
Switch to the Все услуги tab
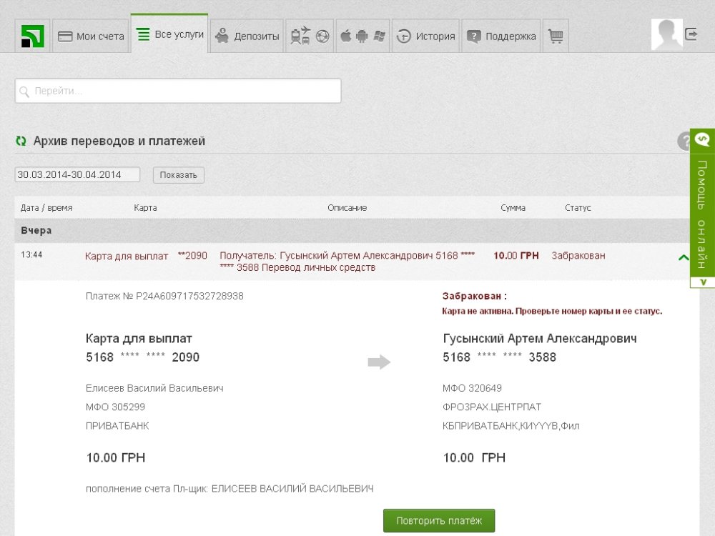(169, 34)
